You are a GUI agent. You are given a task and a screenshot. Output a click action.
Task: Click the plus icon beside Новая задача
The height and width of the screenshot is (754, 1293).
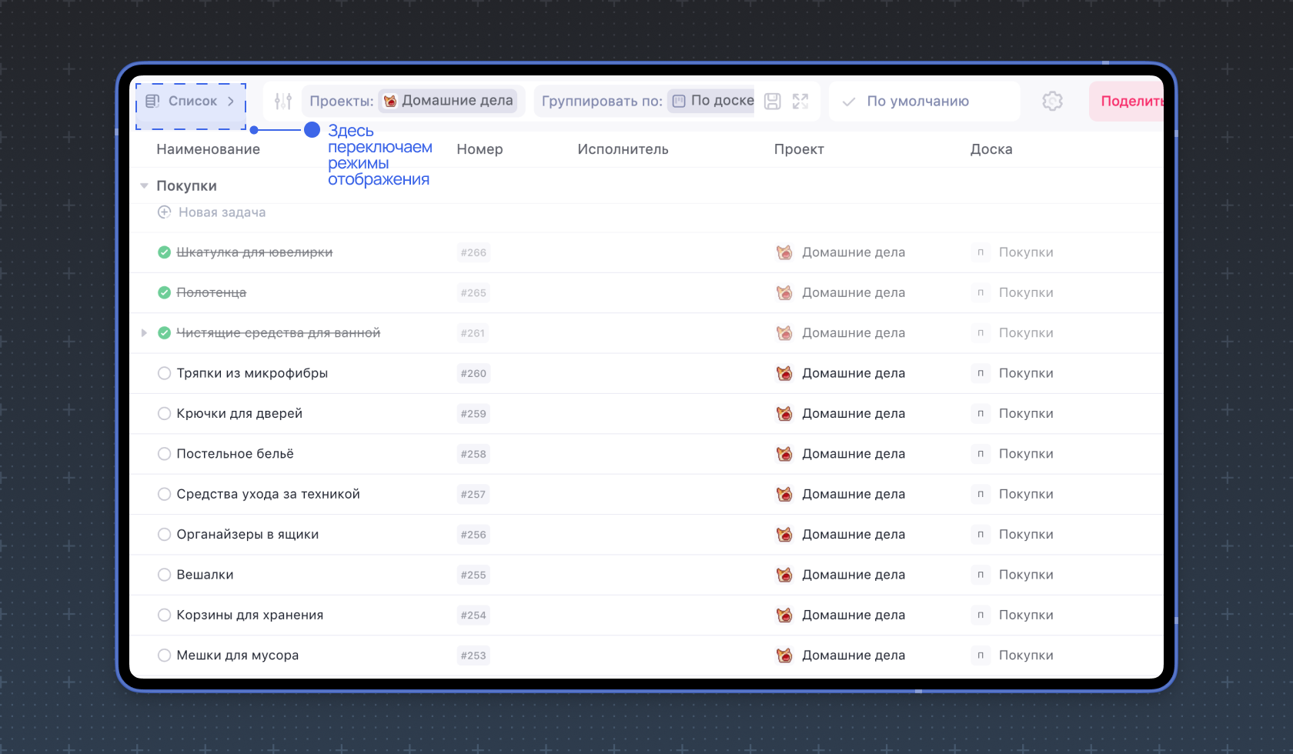coord(164,212)
